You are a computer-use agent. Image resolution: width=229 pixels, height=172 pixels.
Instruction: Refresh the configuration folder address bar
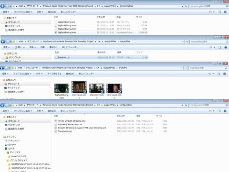tap(186, 105)
